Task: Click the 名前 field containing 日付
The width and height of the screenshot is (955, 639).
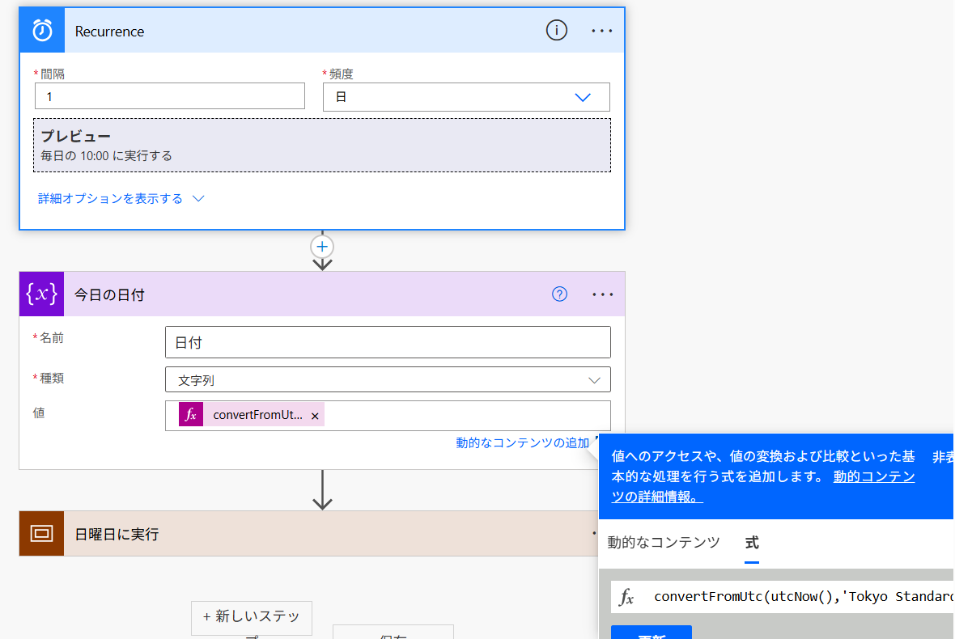Action: (x=388, y=342)
